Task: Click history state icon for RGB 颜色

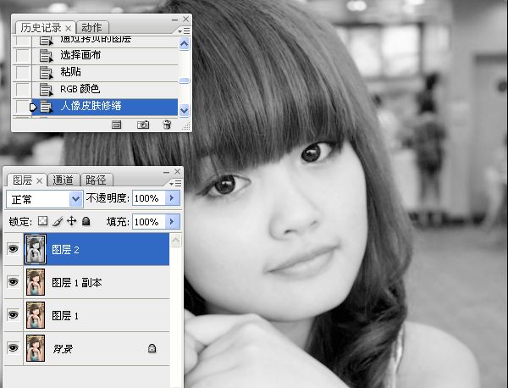Action: 46,89
